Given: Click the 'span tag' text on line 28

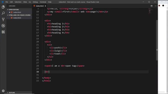Looking at the screenshot, I should pos(71,66).
